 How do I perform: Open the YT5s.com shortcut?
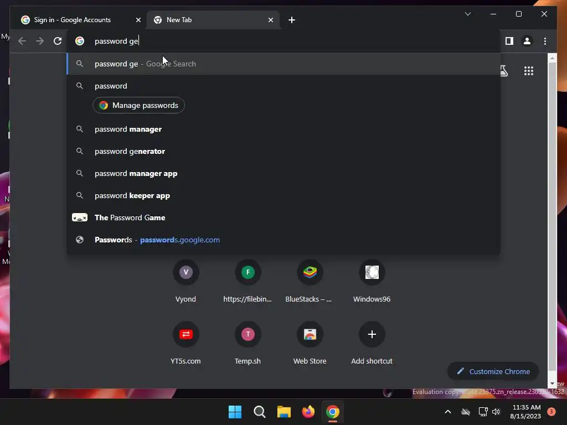click(x=186, y=343)
